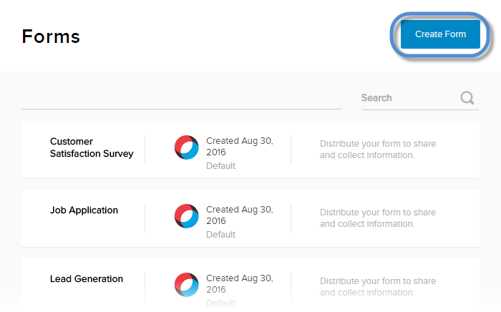Open the Job Application form
Viewport: 501px width, 312px height.
pos(84,210)
